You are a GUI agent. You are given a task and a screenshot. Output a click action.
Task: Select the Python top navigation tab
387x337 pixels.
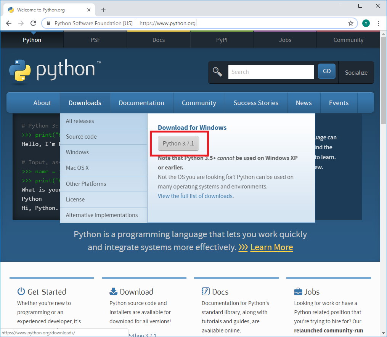point(32,40)
